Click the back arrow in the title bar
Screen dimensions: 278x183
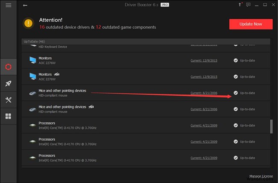tap(25, 5)
